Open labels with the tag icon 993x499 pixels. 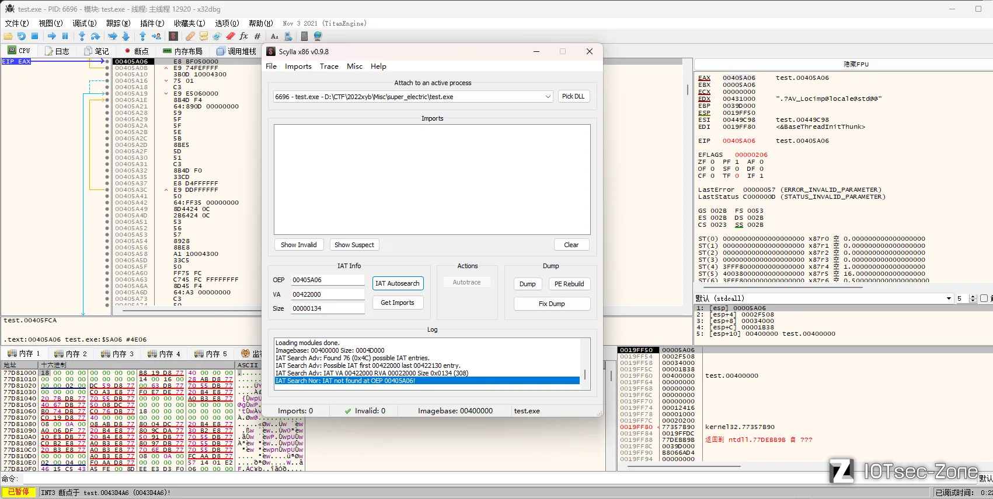click(217, 36)
